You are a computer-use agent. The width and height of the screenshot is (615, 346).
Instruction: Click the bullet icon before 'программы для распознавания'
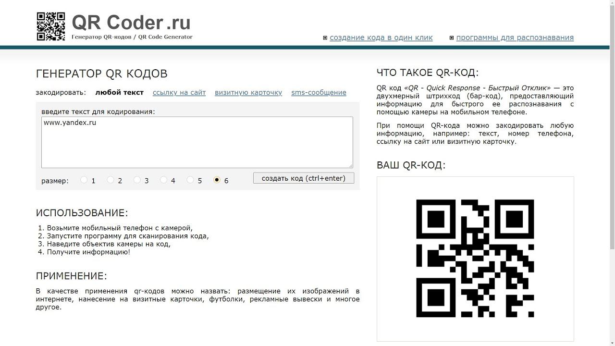452,38
